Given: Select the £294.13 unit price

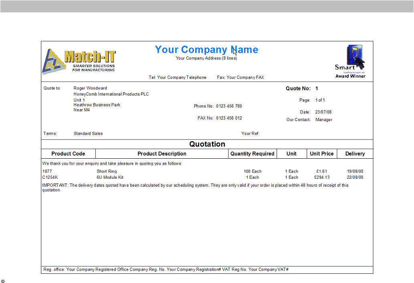Looking at the screenshot, I should tap(322, 177).
